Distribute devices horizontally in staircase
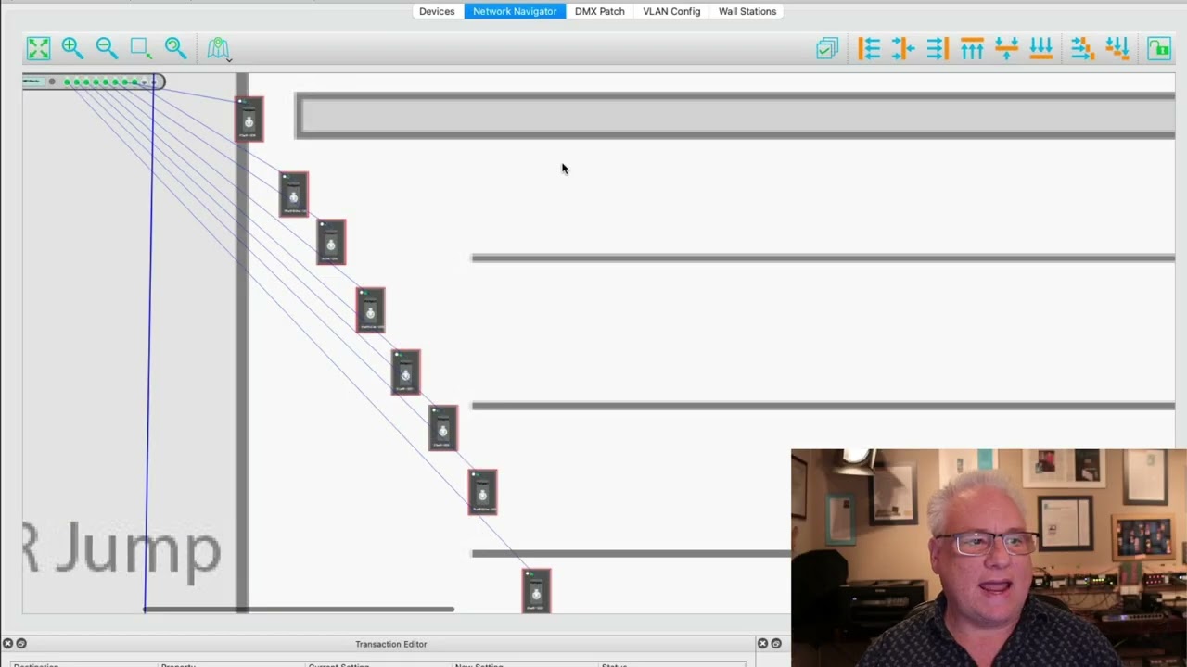 click(1082, 48)
